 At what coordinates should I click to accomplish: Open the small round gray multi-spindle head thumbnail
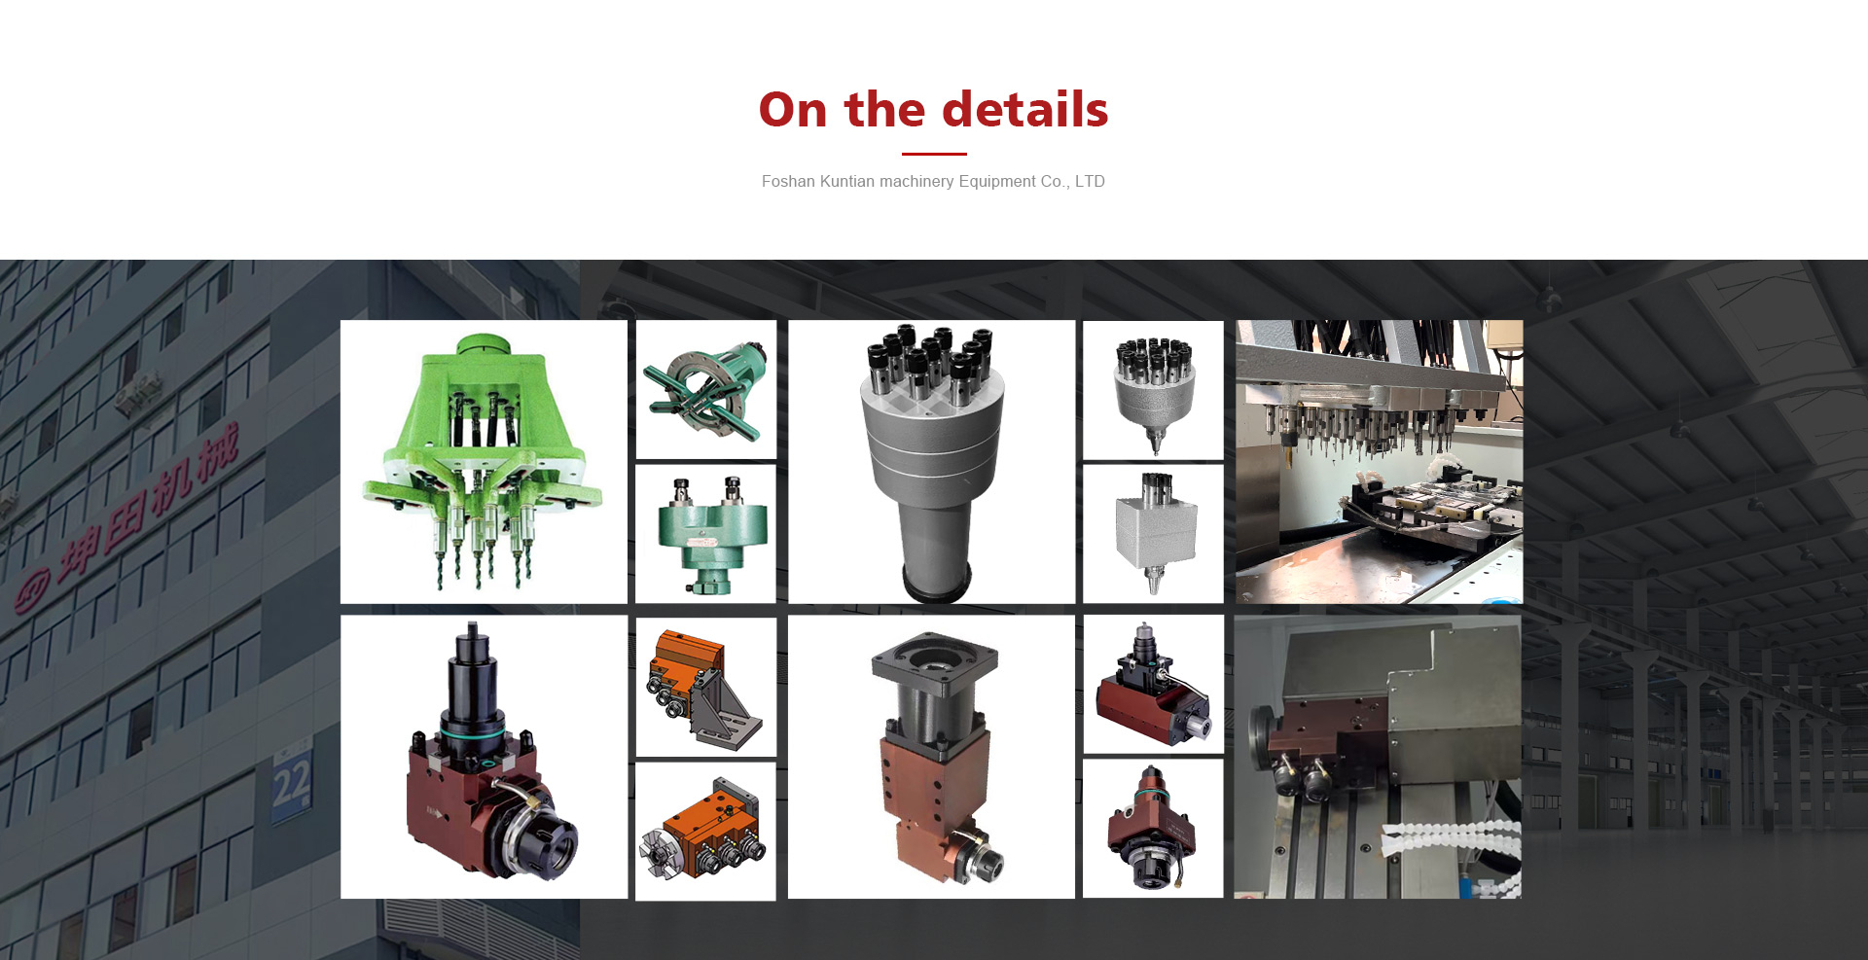1153,390
